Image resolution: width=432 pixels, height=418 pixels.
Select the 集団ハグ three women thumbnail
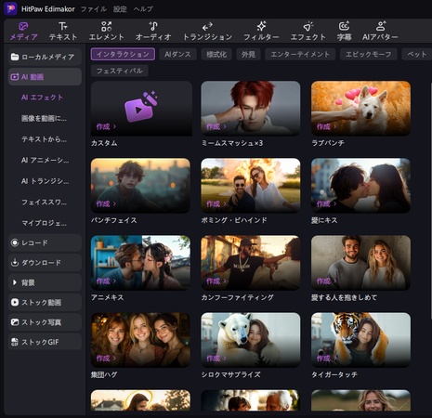pyautogui.click(x=140, y=340)
